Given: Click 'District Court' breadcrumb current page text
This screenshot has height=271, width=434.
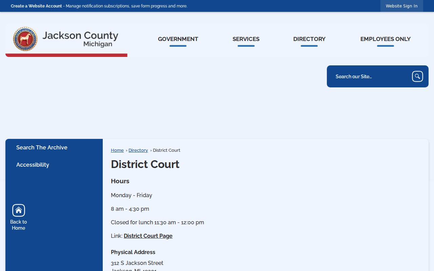Looking at the screenshot, I should [x=166, y=150].
